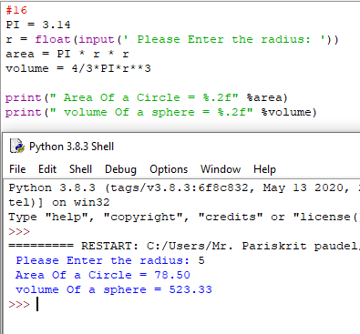360x334 pixels.
Task: Click the 'Python 3.8.3 (tags/v3.8.3' version line
Action: (x=184, y=187)
